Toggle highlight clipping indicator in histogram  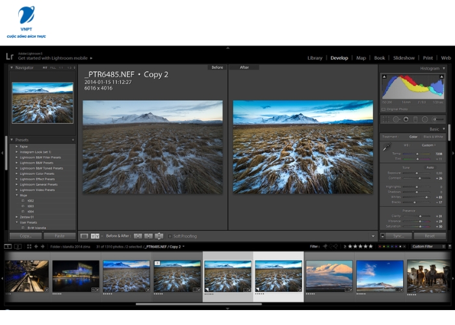[x=441, y=77]
